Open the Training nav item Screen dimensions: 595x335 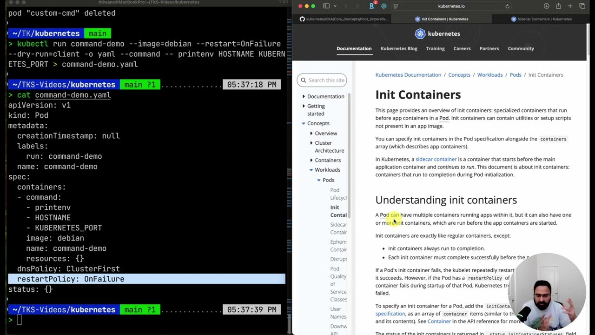[x=435, y=48]
